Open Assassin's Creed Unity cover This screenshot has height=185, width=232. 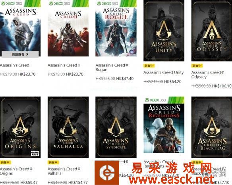click(x=164, y=31)
